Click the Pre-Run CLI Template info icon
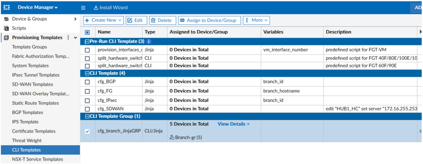Screen dimensions: 423x164 (149, 42)
